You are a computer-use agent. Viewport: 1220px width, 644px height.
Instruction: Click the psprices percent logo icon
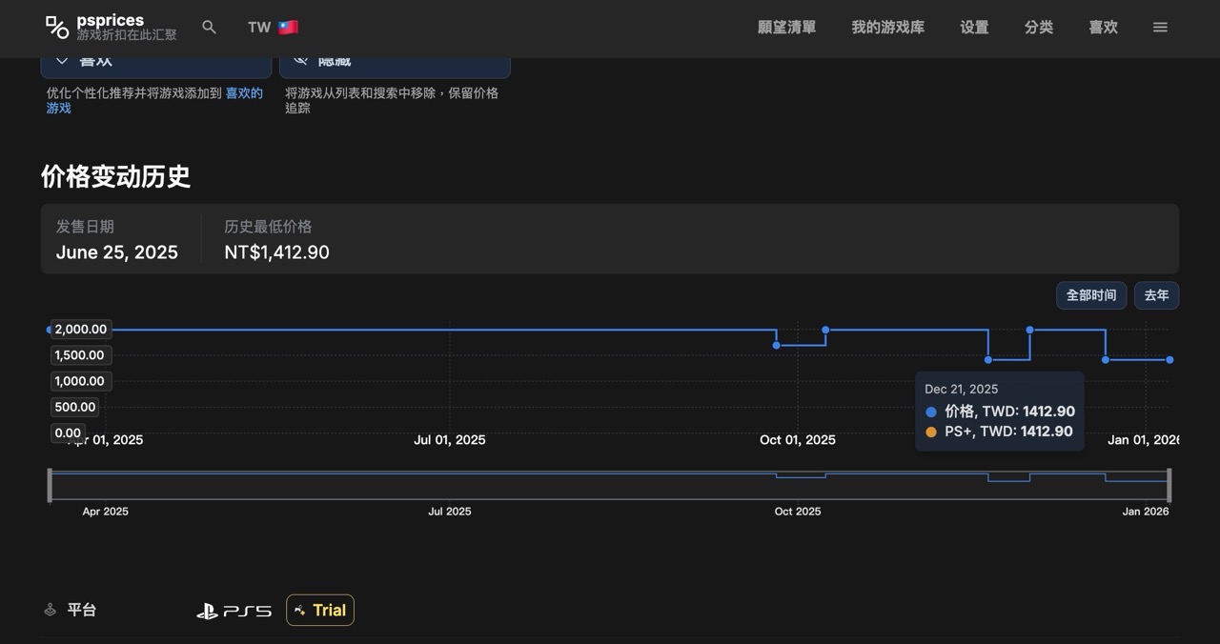click(57, 28)
